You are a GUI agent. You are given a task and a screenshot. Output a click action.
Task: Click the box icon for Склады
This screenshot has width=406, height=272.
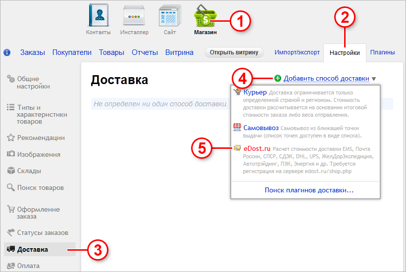[10, 171]
